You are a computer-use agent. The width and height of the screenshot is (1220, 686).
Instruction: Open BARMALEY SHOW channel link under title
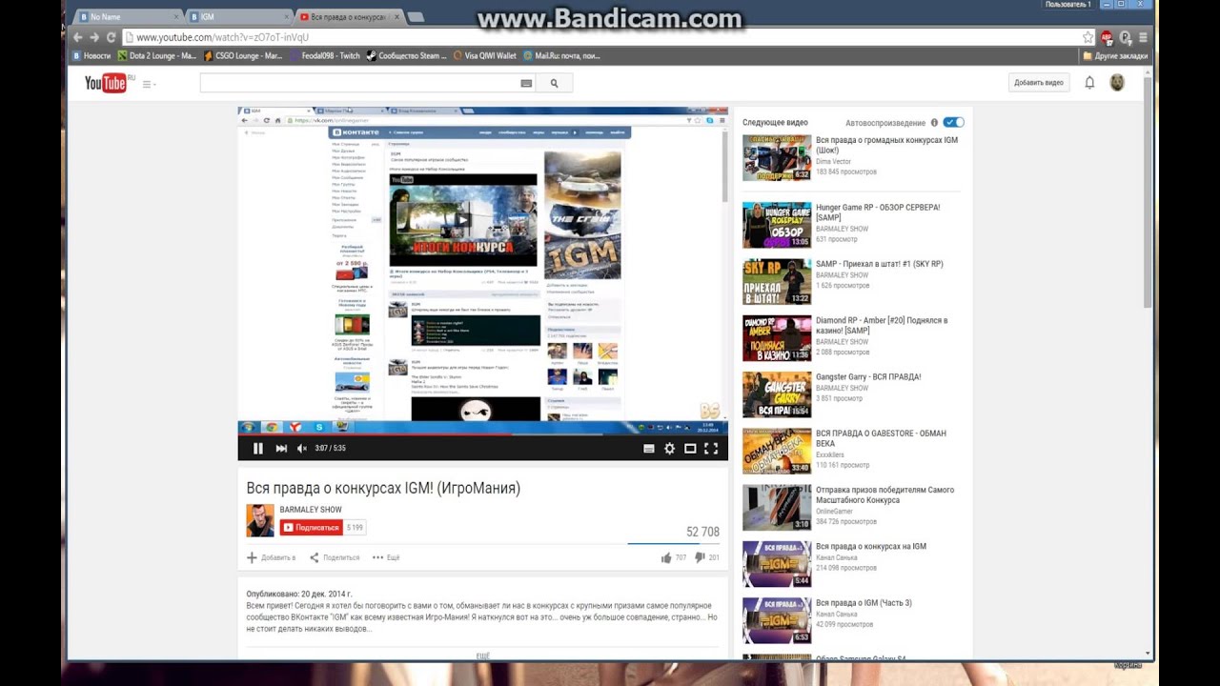coord(311,510)
